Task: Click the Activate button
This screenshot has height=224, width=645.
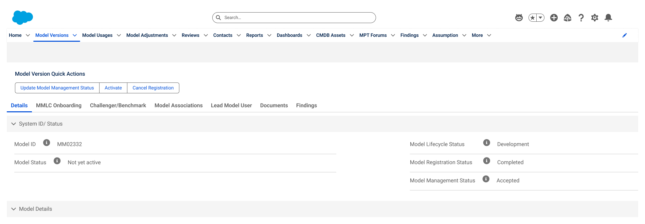Action: (x=113, y=88)
